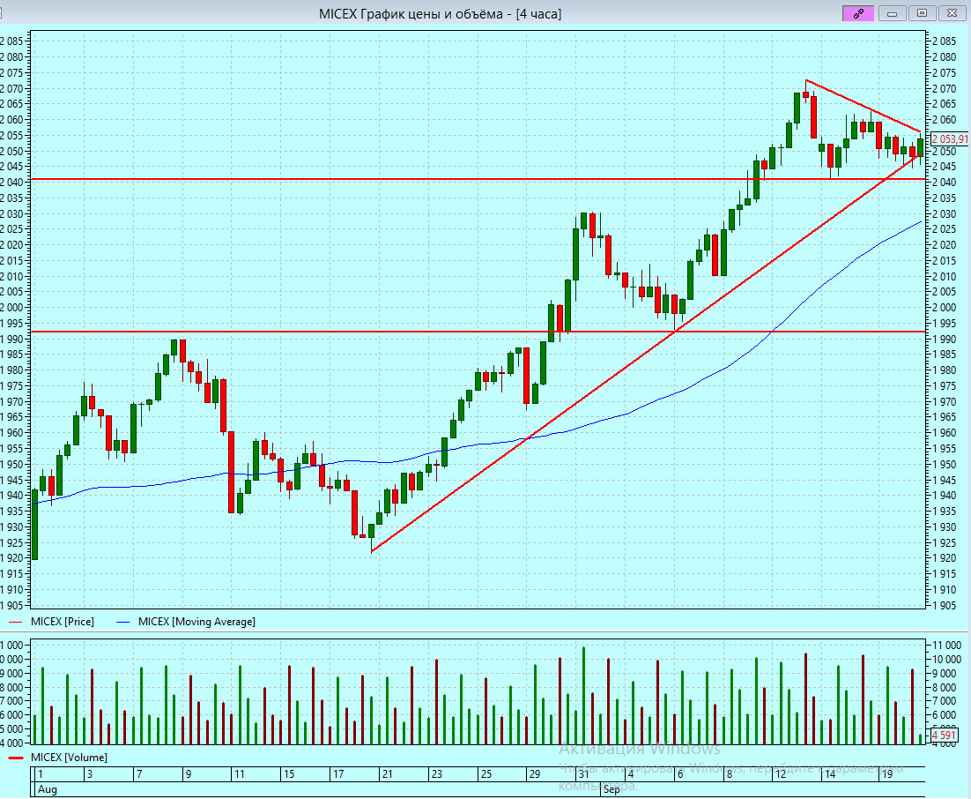Click the 11 000 label on volume axis
The width and height of the screenshot is (971, 799).
click(947, 646)
